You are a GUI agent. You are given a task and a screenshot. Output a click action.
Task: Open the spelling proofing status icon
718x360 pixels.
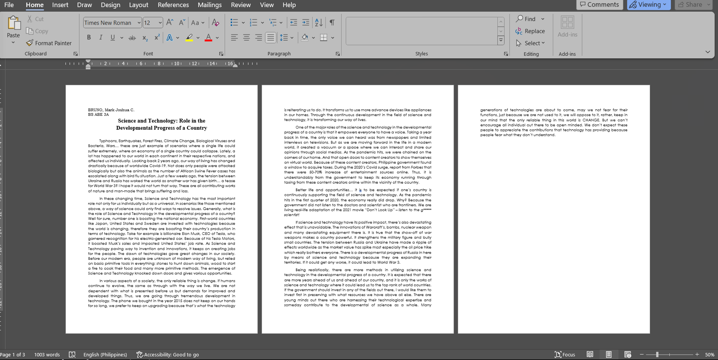coord(72,355)
